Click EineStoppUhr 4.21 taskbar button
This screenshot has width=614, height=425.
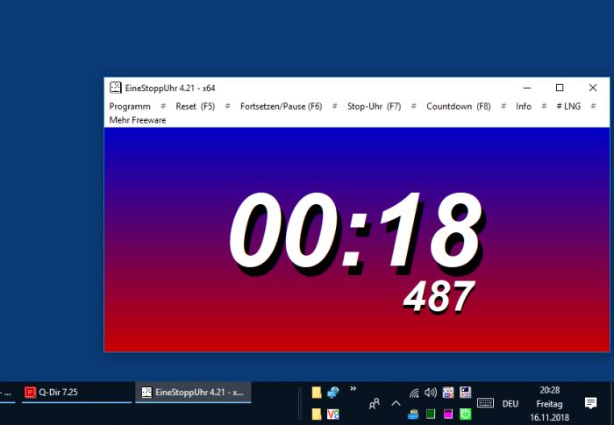[193, 392]
